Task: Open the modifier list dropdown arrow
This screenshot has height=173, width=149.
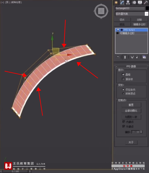Action: pos(146,14)
